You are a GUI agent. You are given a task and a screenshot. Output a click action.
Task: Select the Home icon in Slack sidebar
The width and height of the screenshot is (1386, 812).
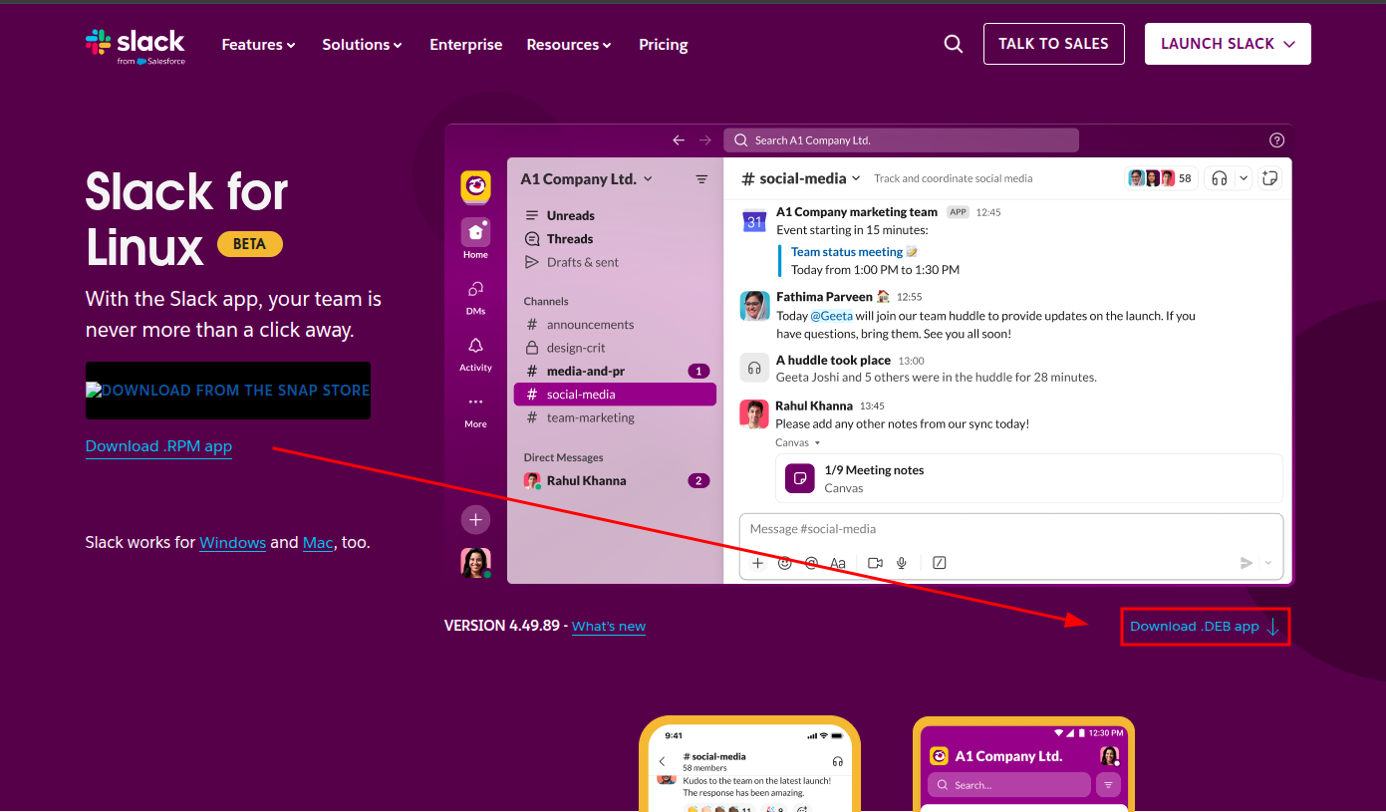475,232
